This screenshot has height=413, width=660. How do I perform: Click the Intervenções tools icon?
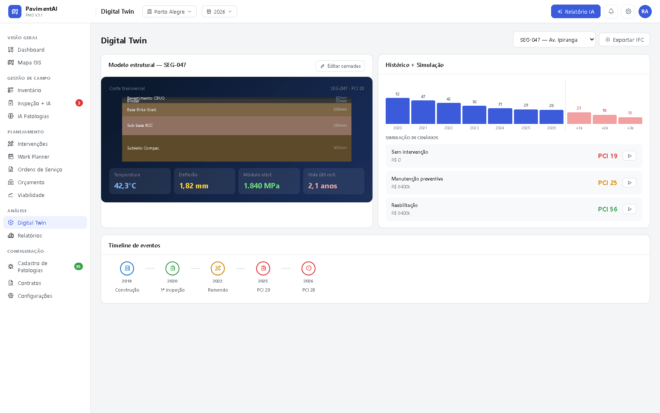pos(11,144)
